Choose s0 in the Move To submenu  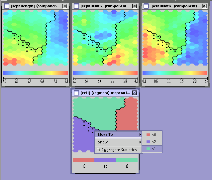click(x=152, y=135)
